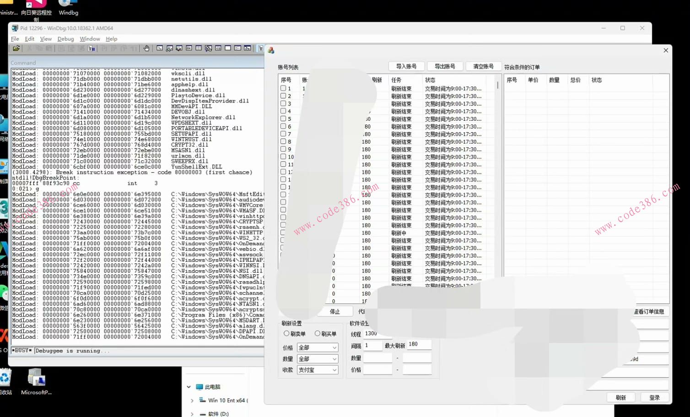690x417 pixels.
Task: Tick the checkbox for account row 7
Action: pyautogui.click(x=283, y=134)
